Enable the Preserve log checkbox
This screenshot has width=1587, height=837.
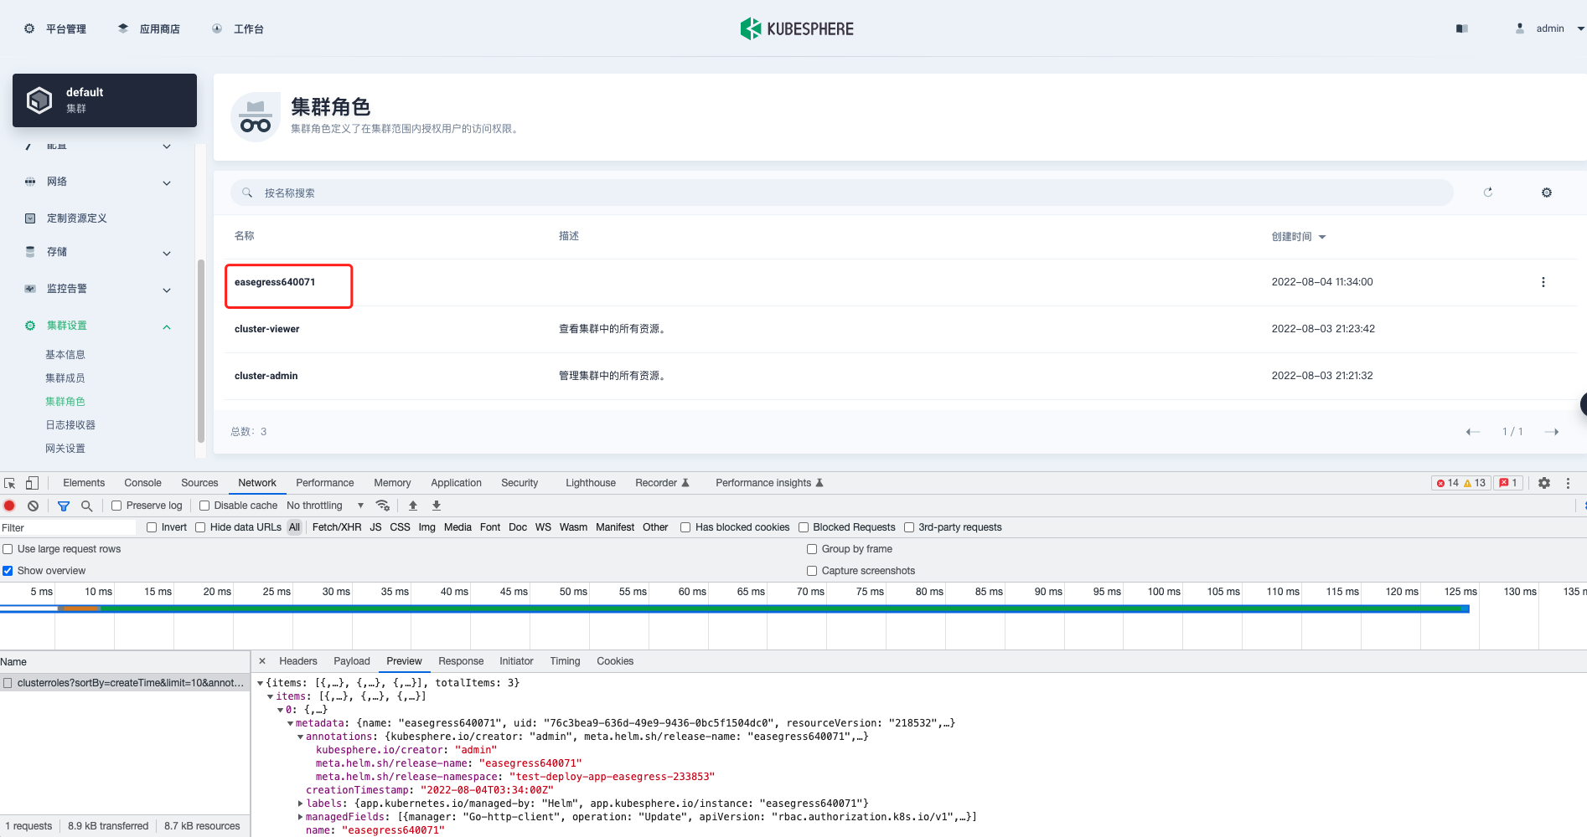click(116, 506)
